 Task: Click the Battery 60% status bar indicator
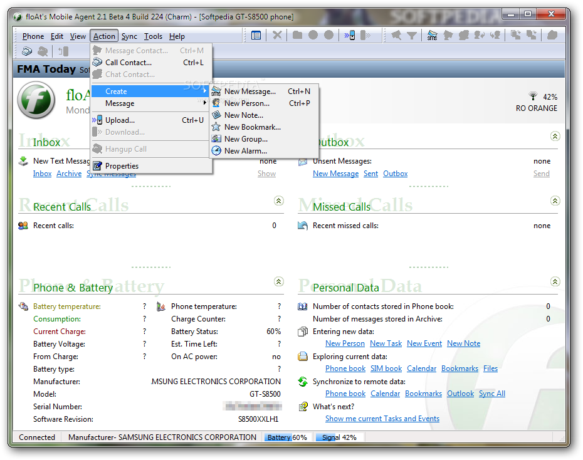click(x=287, y=437)
